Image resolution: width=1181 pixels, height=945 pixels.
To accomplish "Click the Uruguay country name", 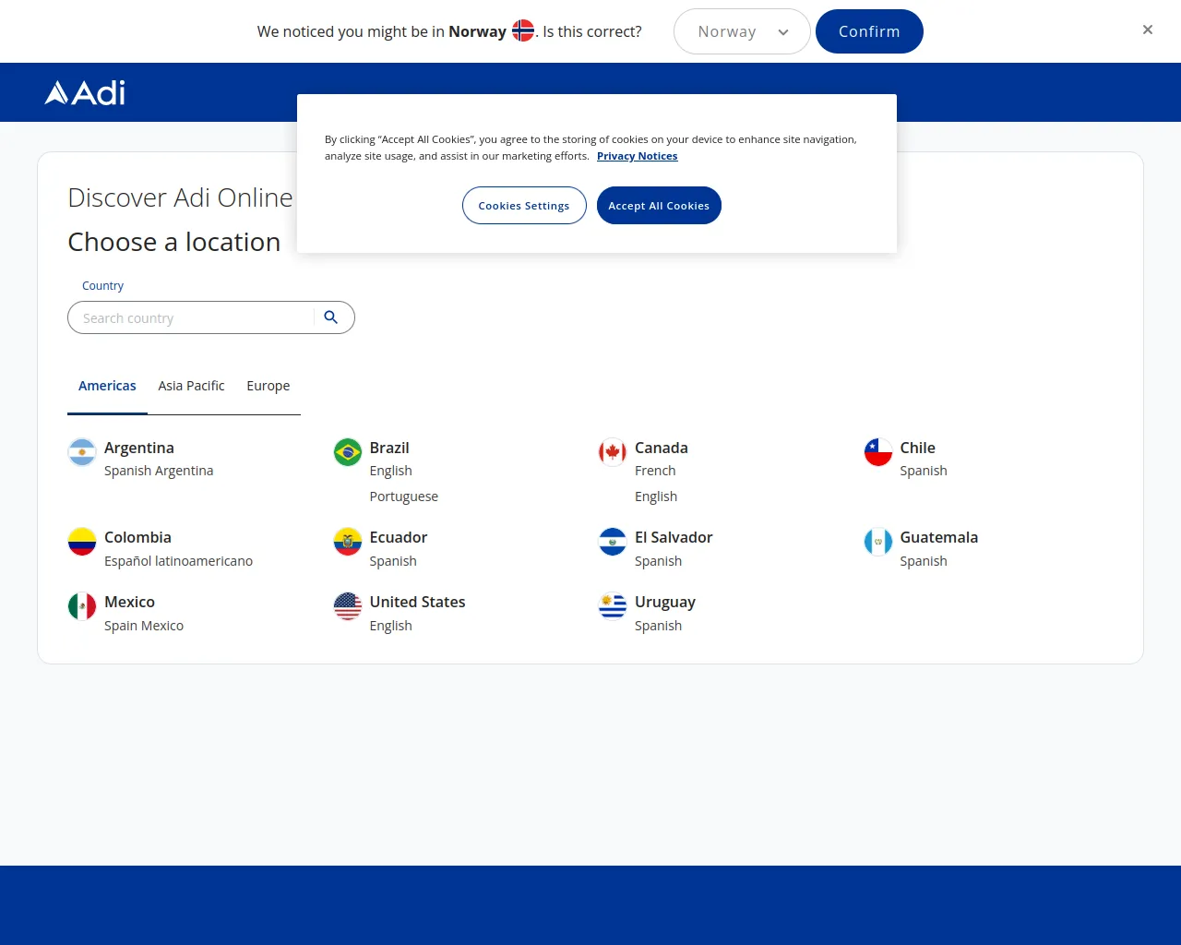I will [x=665, y=602].
